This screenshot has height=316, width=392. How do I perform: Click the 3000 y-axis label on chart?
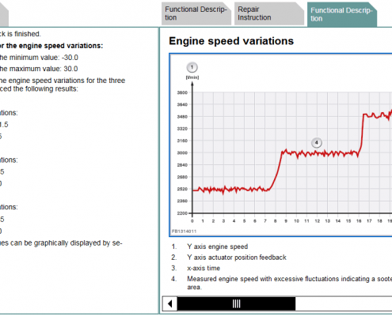[x=182, y=152]
